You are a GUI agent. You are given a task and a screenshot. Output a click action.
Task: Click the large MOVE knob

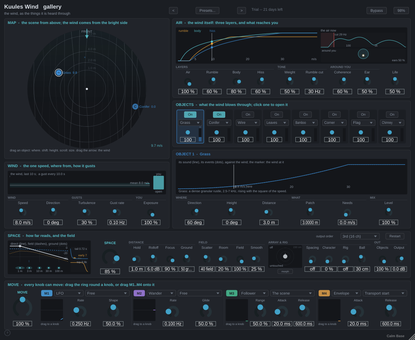(23, 307)
